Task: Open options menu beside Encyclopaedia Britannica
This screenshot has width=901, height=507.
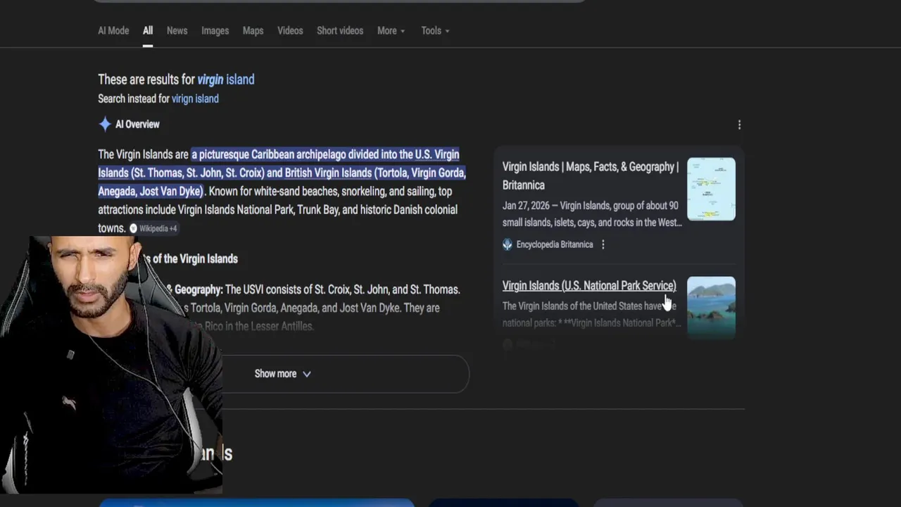Action: (x=603, y=244)
